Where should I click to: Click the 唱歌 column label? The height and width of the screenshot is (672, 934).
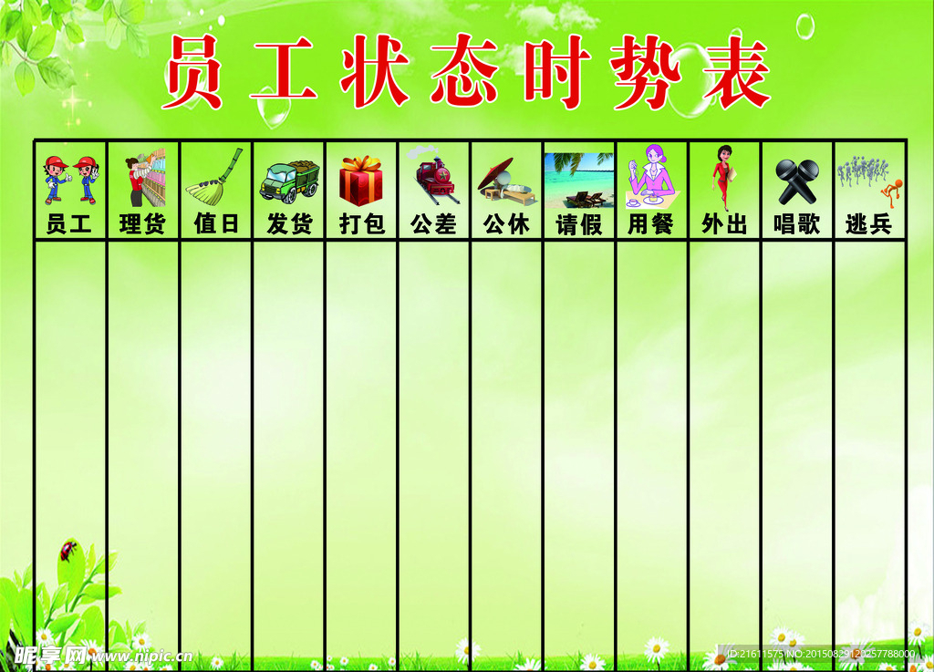[x=796, y=224]
